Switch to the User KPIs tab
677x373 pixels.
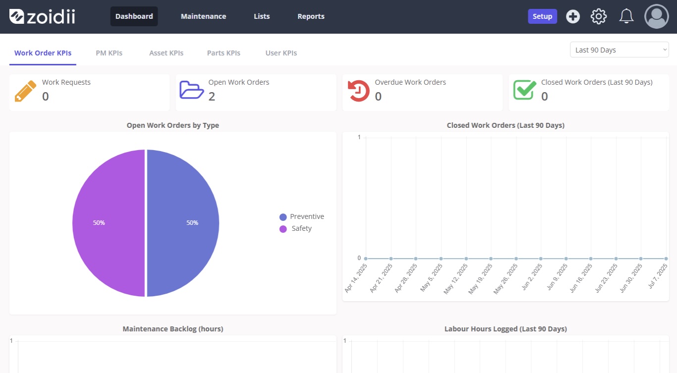click(281, 53)
